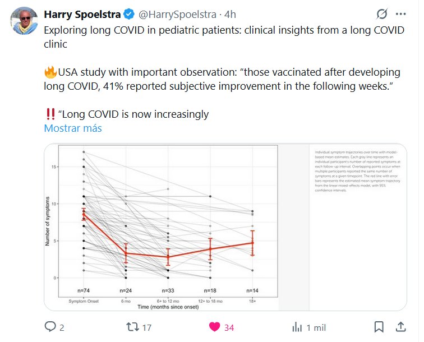The width and height of the screenshot is (424, 342).
Task: Toggle the bookmark icon
Action: pyautogui.click(x=379, y=327)
